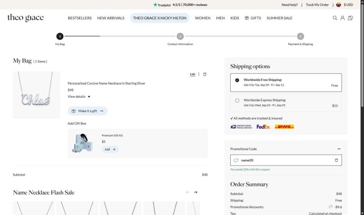Open the user account icon

coord(342,18)
